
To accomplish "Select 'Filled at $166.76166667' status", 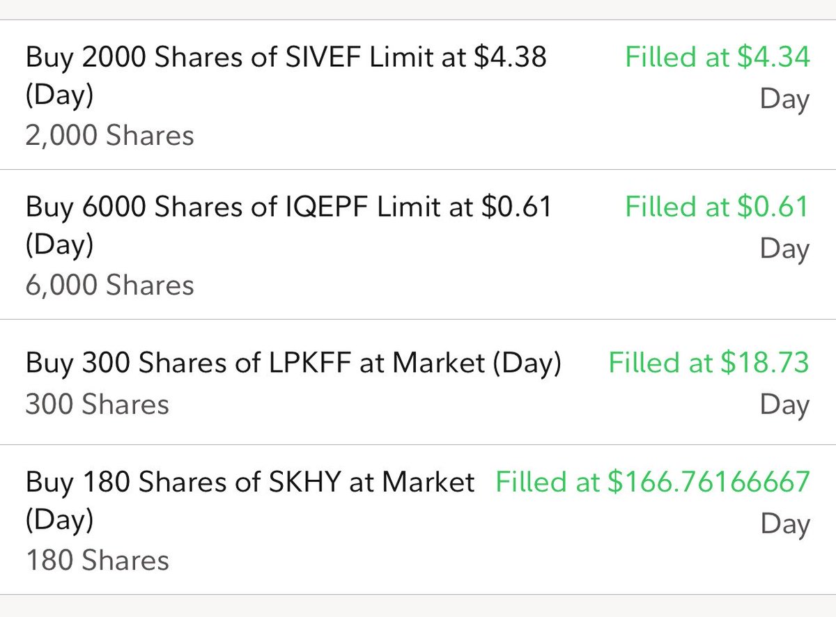I will point(653,482).
